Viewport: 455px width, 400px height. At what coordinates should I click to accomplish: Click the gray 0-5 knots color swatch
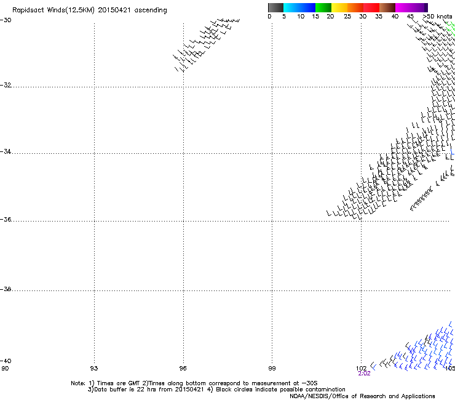(275, 7)
